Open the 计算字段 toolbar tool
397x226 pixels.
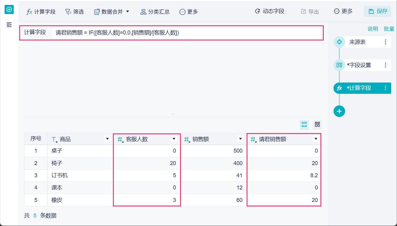pyautogui.click(x=41, y=12)
